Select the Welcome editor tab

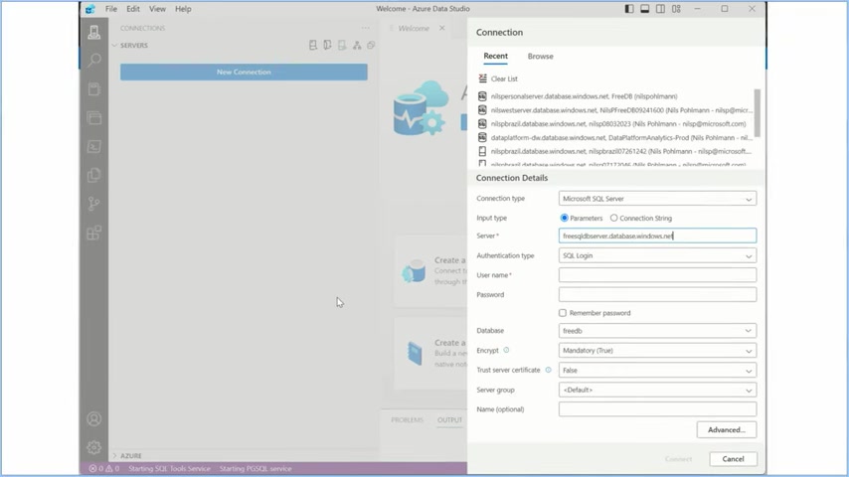414,28
